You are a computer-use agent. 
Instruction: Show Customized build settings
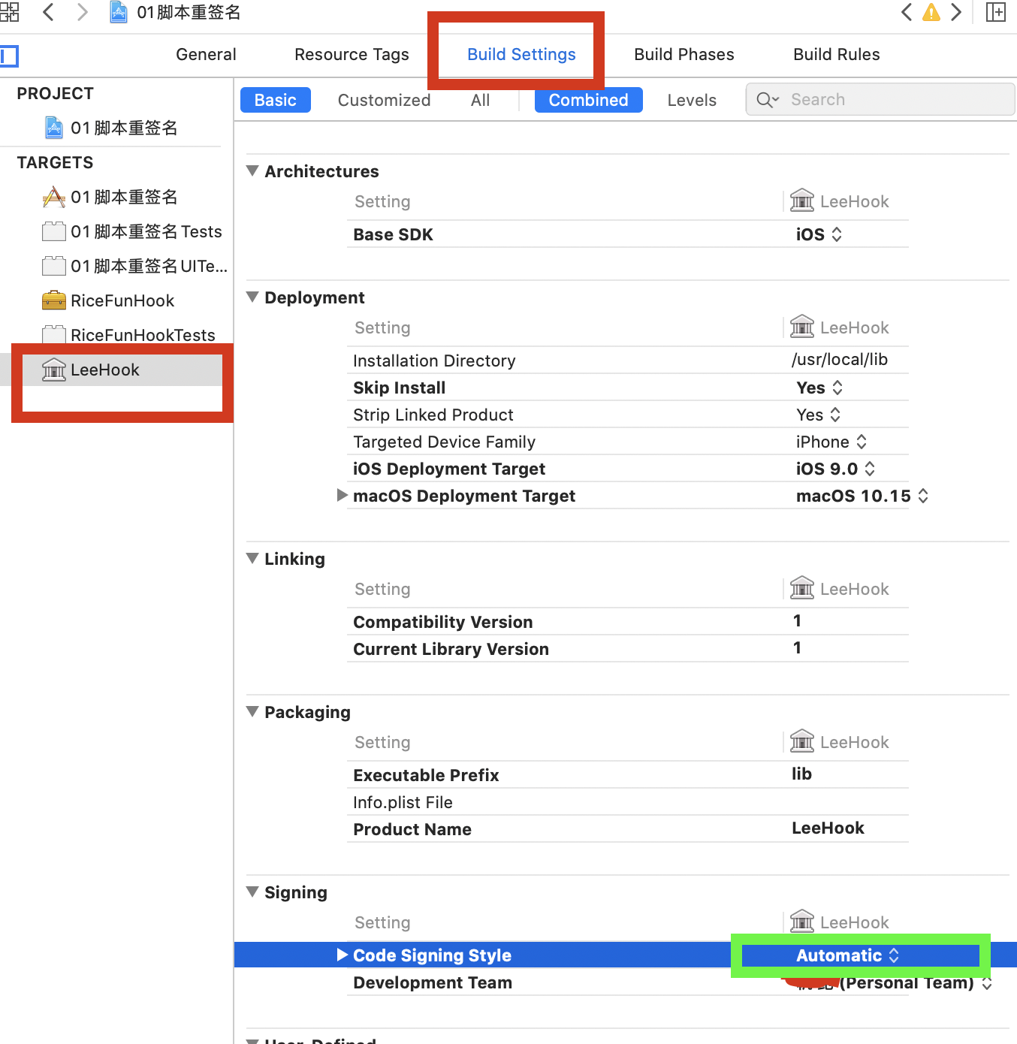click(x=384, y=100)
